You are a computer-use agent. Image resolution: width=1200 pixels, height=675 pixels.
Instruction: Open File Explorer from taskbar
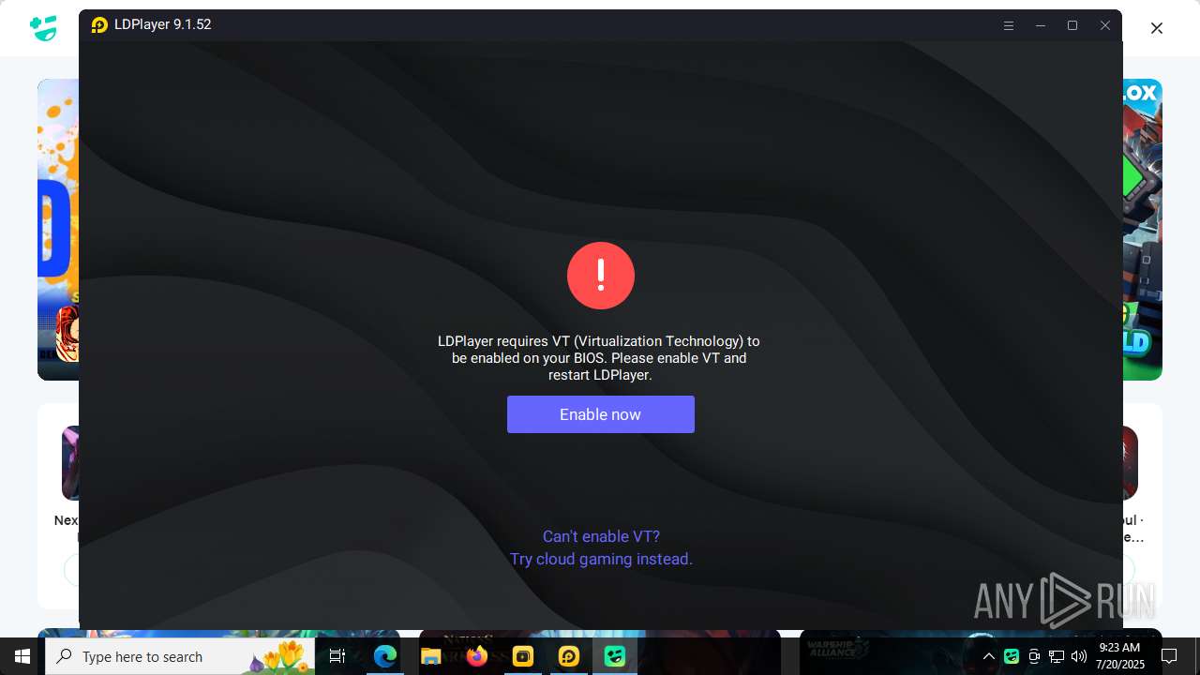[431, 656]
